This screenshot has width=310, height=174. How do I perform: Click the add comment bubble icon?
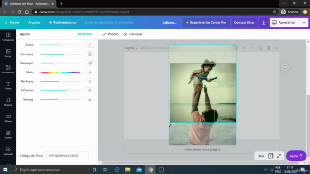pos(285,67)
